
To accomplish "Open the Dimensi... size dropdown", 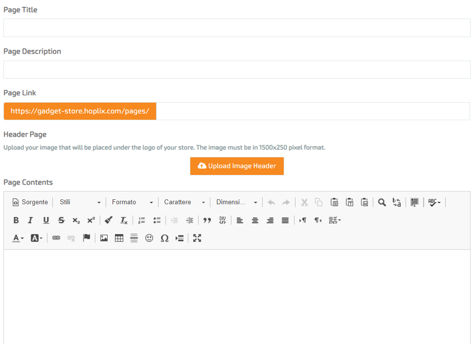I will pyautogui.click(x=237, y=202).
